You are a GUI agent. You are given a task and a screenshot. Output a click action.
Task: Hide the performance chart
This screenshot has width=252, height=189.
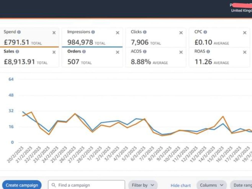(181, 185)
